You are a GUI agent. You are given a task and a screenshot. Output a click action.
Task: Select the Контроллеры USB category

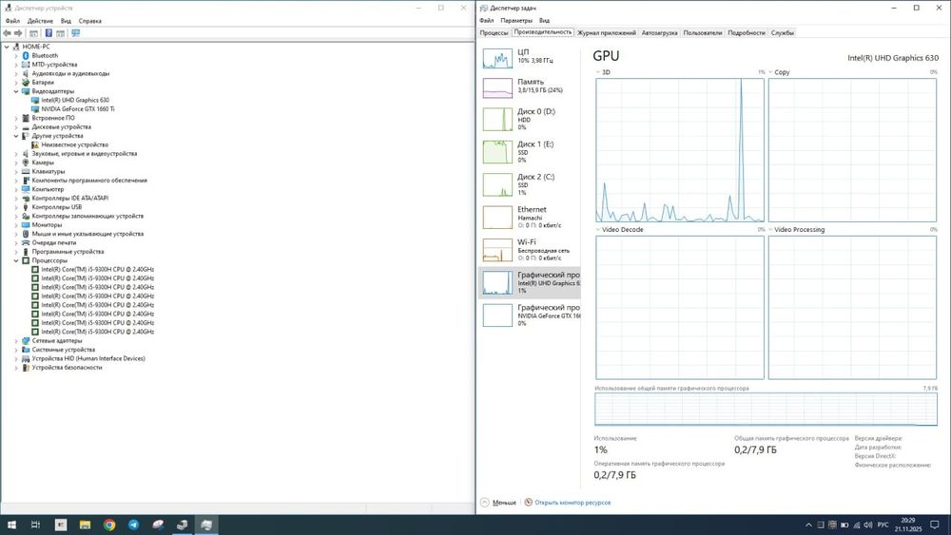click(x=56, y=207)
